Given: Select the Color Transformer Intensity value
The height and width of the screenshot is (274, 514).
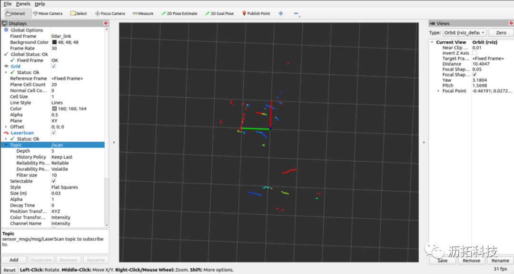Looking at the screenshot, I should pos(61,217).
